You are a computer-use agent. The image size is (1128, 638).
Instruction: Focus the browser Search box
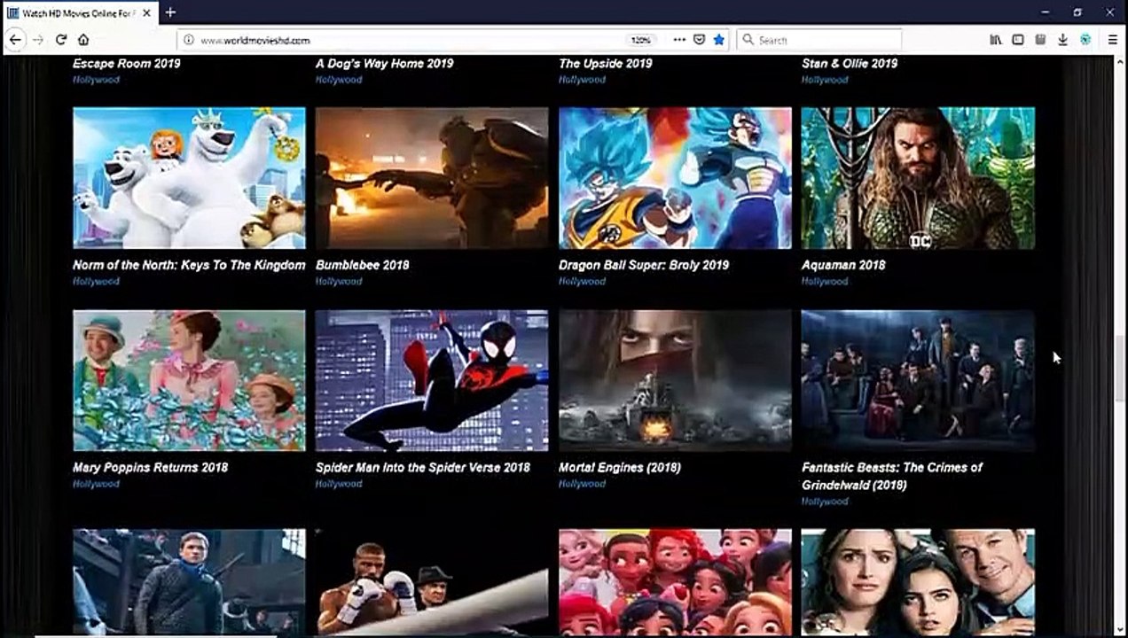coord(819,40)
